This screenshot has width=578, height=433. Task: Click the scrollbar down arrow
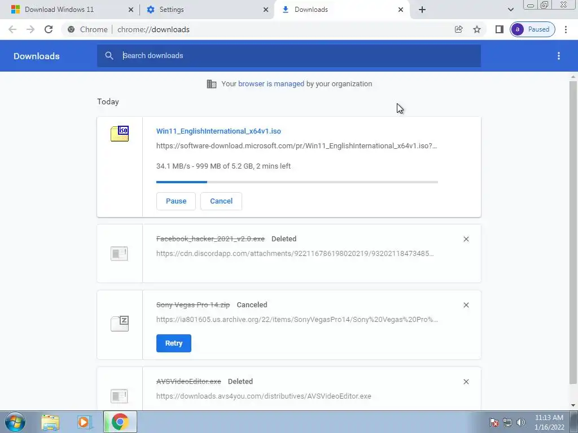pos(573,405)
